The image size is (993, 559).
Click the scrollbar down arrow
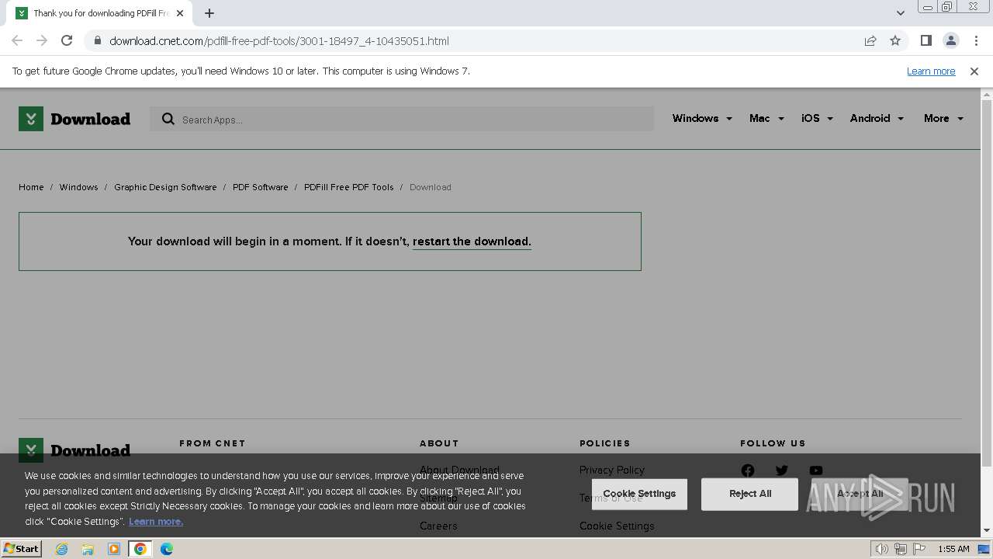tap(987, 530)
